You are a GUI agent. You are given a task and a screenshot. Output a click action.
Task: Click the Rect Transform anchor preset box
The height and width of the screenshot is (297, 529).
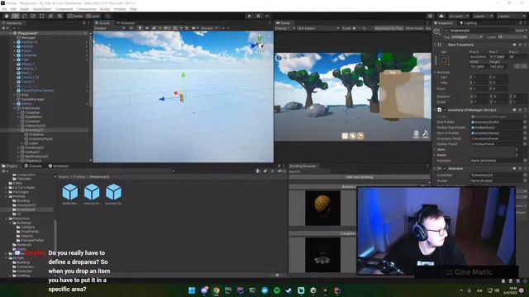(x=444, y=60)
